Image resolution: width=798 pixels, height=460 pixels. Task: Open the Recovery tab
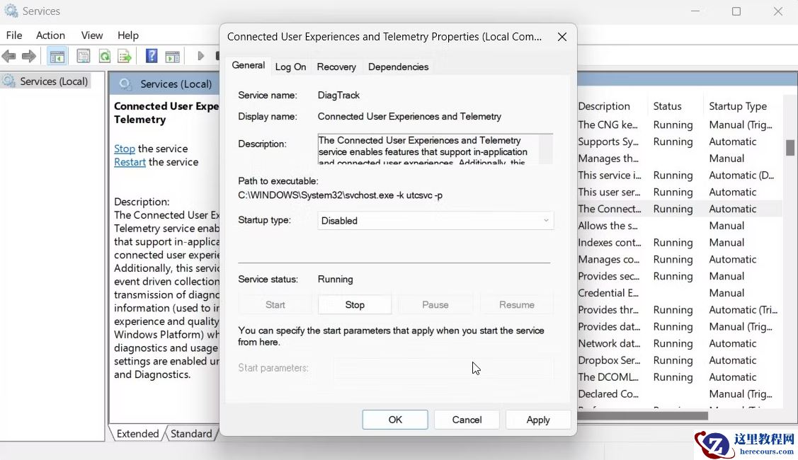click(336, 66)
